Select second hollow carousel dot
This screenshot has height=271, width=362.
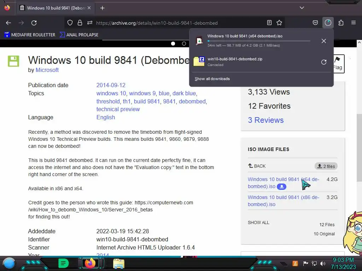(184, 43)
